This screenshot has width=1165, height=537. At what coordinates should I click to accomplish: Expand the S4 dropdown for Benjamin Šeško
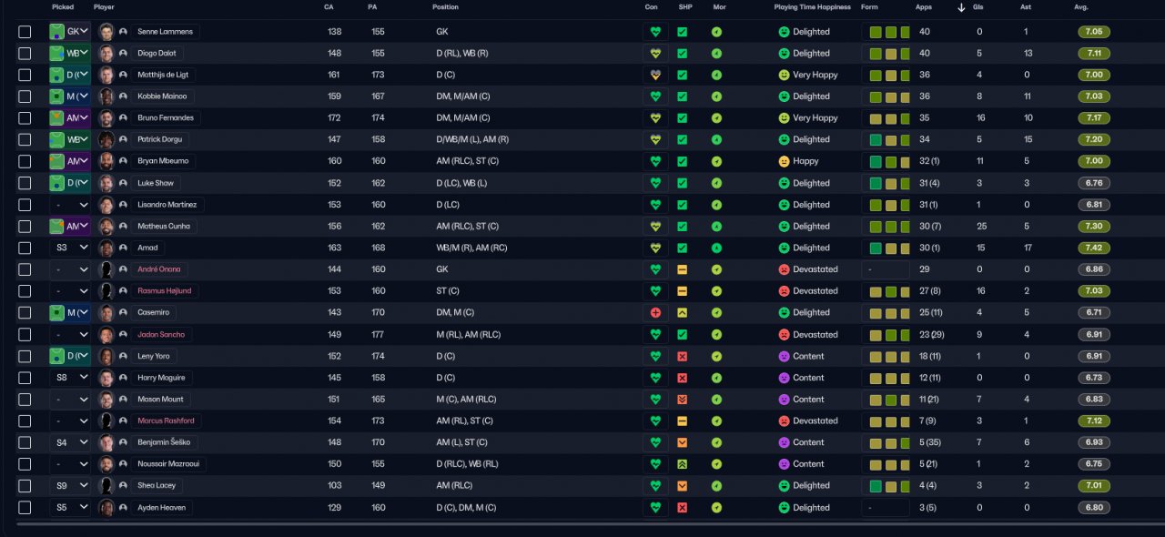tap(70, 442)
